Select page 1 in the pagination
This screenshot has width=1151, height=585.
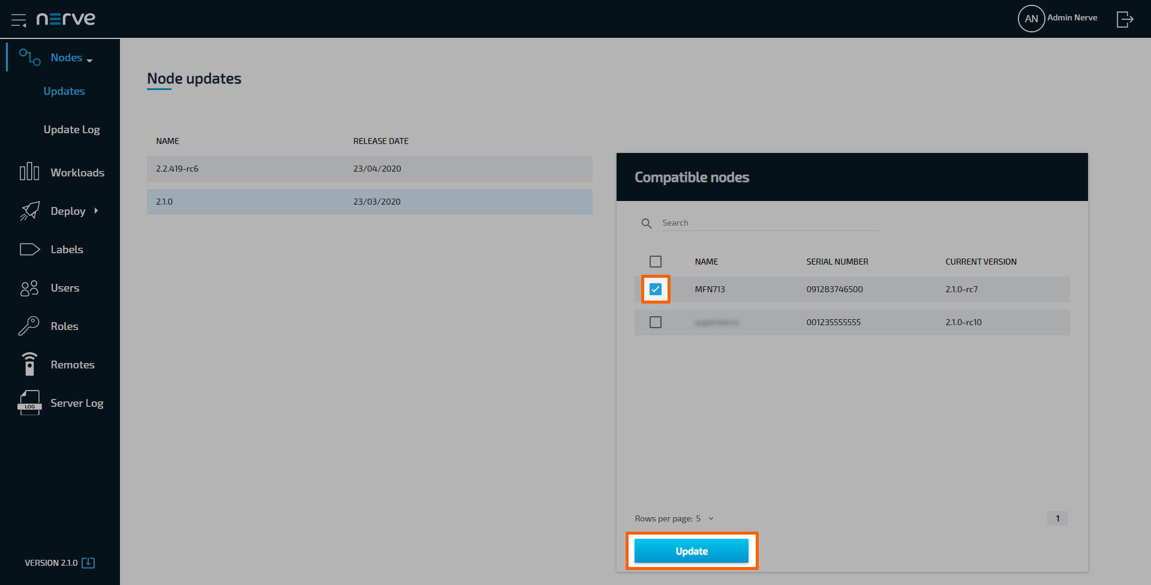click(x=1057, y=518)
